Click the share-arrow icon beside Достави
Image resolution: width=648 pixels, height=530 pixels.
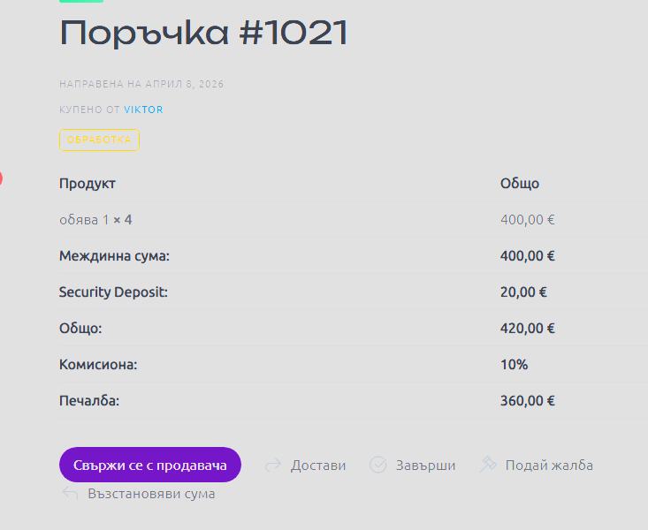(x=273, y=465)
